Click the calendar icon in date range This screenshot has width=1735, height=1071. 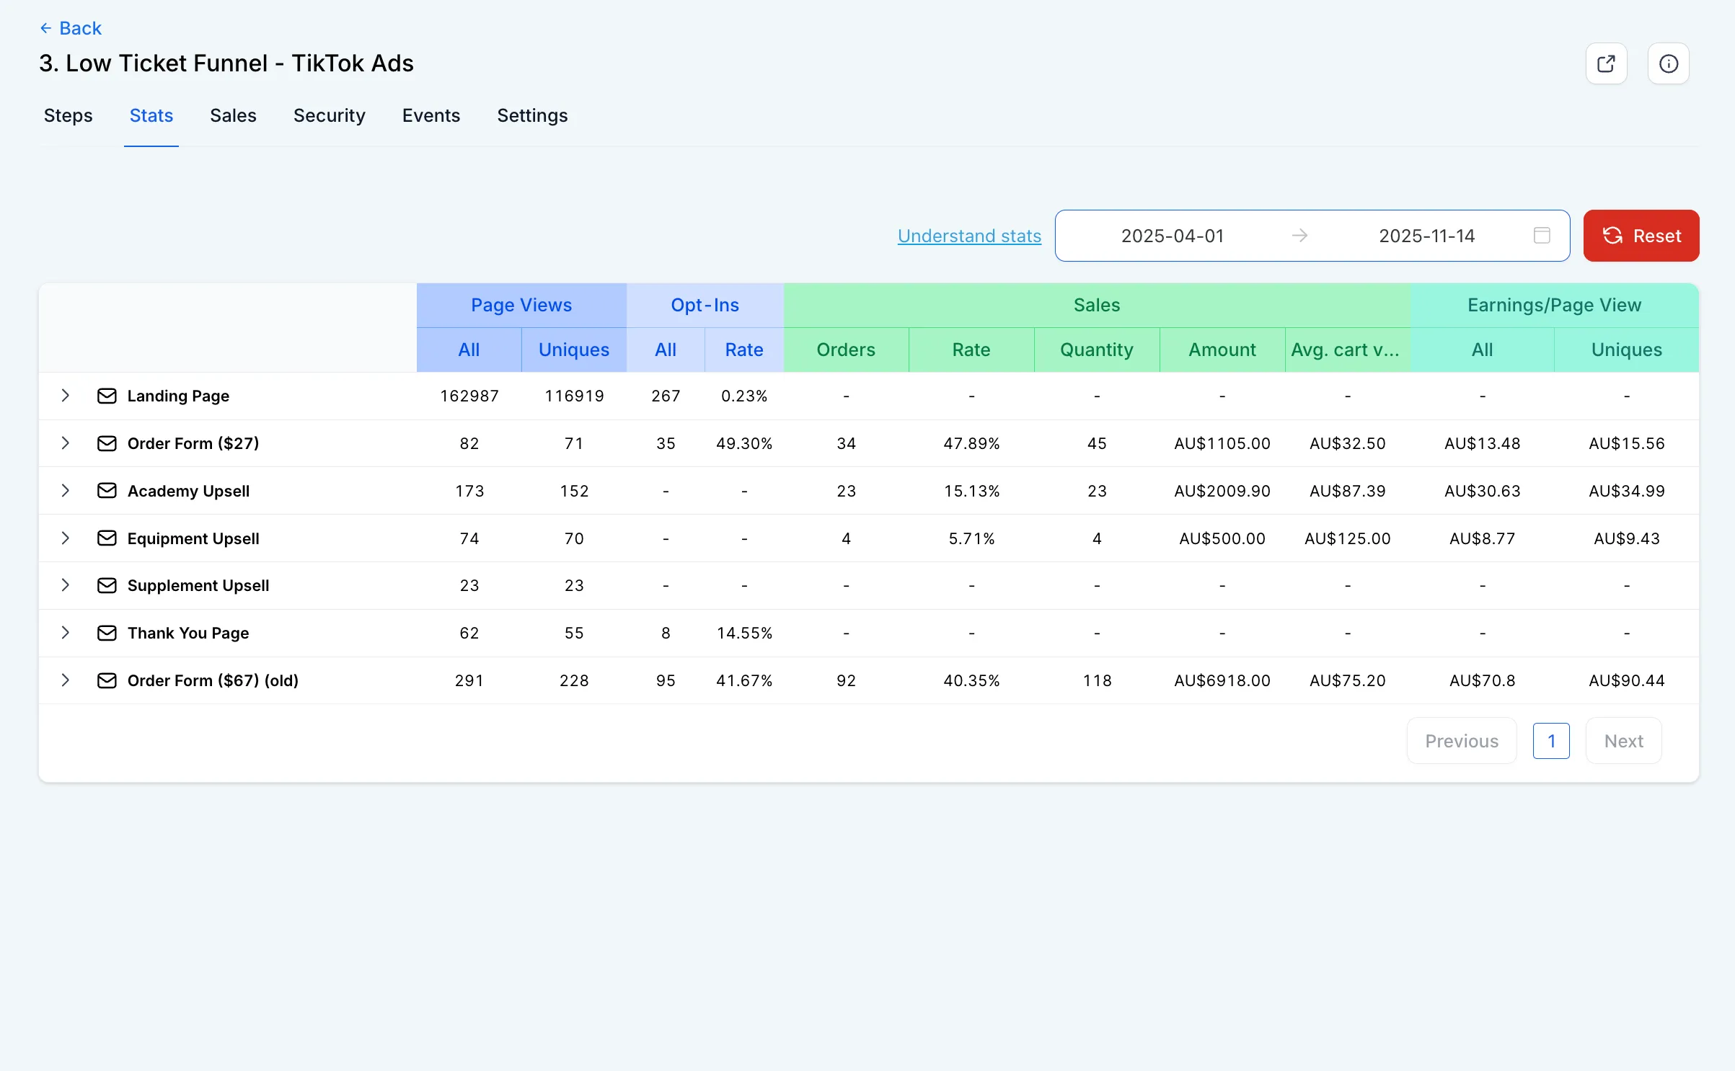(1542, 236)
